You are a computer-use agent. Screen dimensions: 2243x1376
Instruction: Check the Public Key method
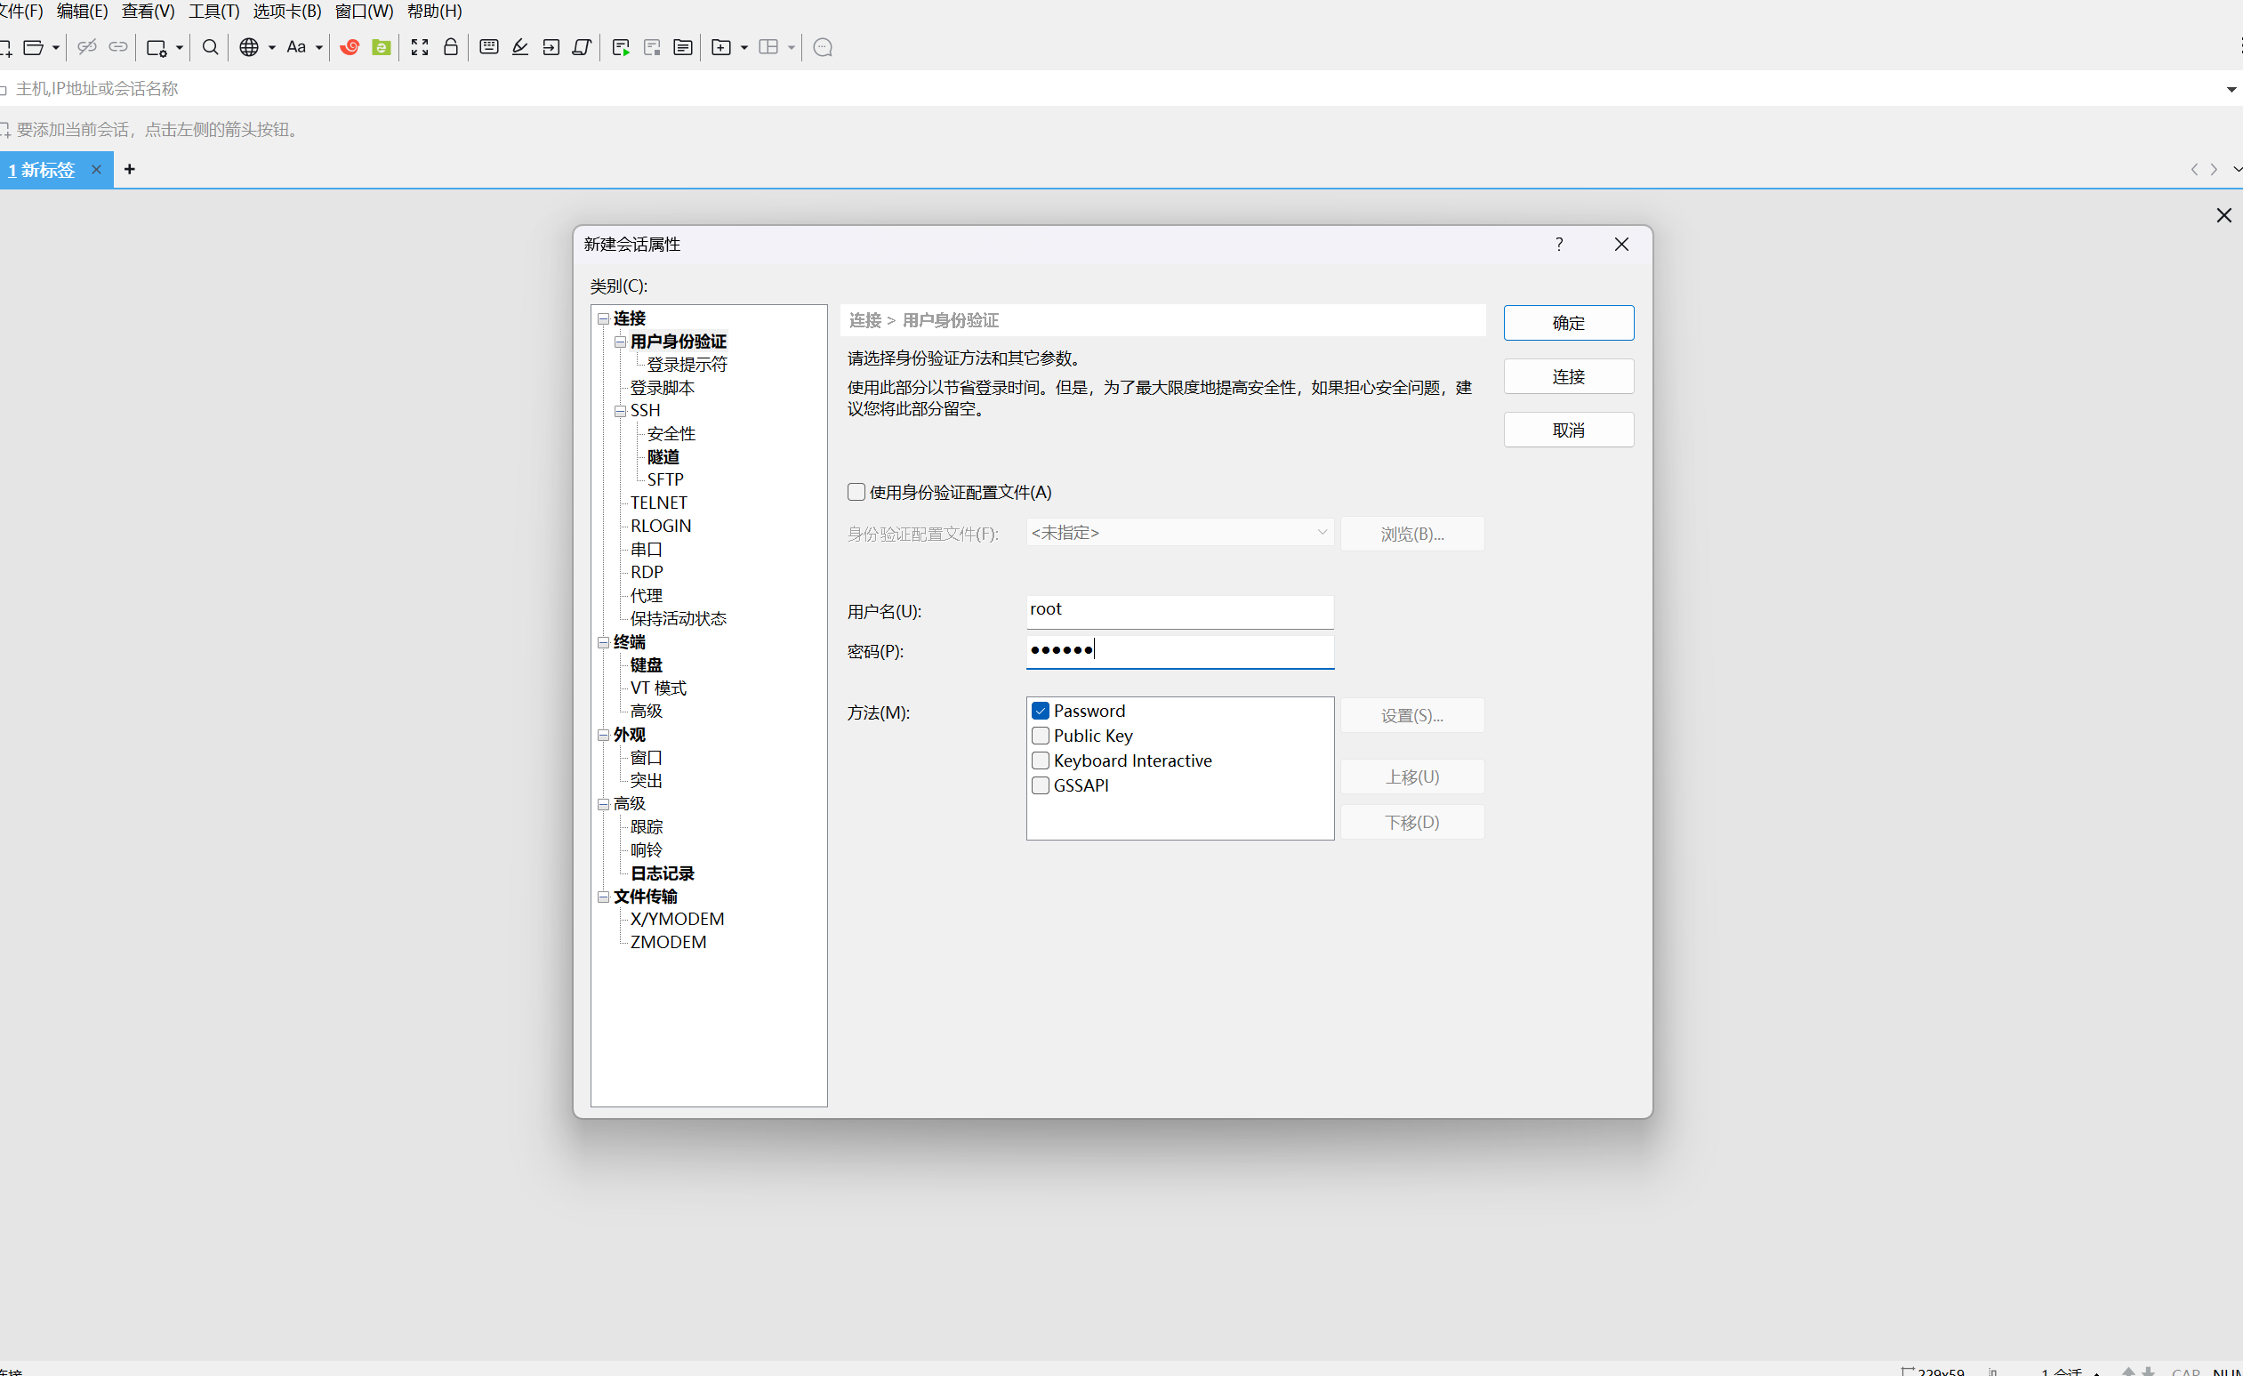pyautogui.click(x=1041, y=736)
